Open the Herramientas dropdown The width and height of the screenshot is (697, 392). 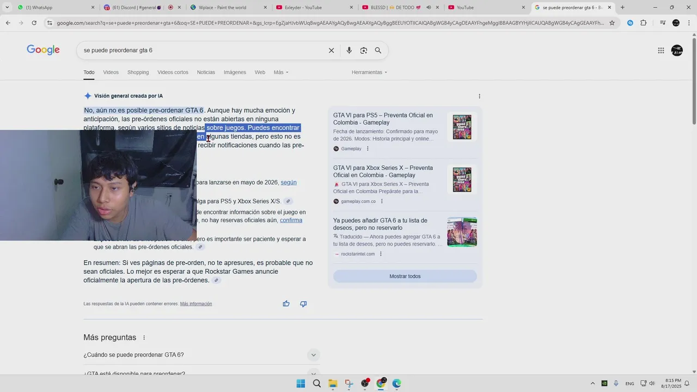tap(370, 72)
